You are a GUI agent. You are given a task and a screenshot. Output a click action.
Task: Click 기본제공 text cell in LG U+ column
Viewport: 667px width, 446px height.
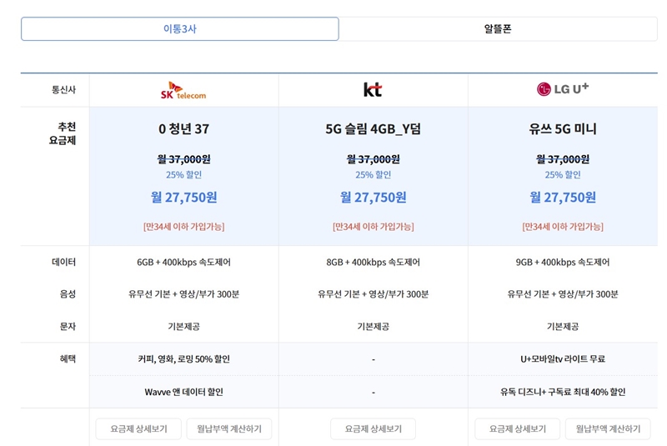click(562, 327)
